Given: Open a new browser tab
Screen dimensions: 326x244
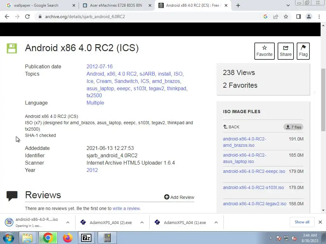Looking at the screenshot, I should [238, 5].
